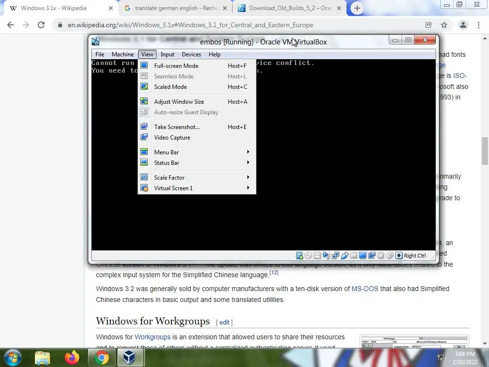Click the hard disk activity status icon
This screenshot has height=367, width=489.
(299, 256)
